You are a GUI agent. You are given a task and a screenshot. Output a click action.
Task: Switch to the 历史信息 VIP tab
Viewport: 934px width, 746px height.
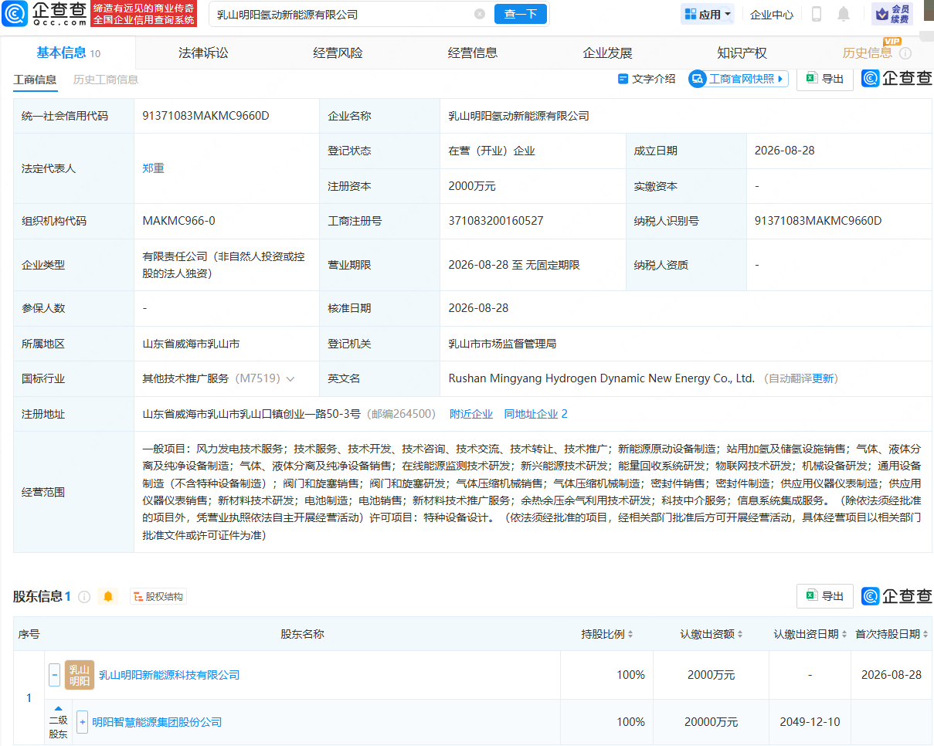click(x=867, y=53)
